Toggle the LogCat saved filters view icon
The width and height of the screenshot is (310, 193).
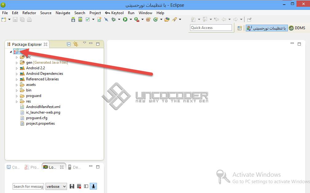86,186
